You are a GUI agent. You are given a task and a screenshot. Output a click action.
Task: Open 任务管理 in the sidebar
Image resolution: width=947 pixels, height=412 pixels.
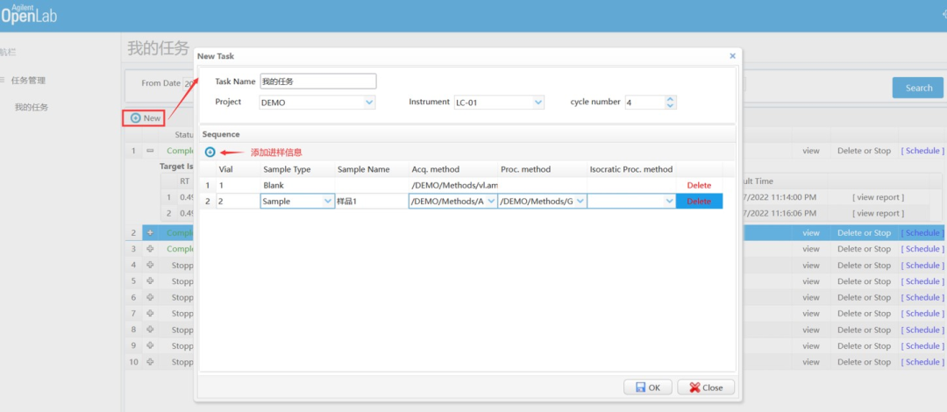(28, 81)
